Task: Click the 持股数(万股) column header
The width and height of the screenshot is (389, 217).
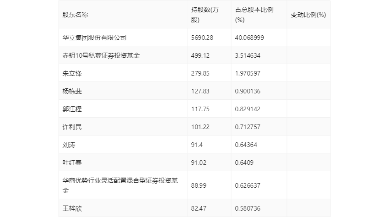Action: pyautogui.click(x=205, y=15)
